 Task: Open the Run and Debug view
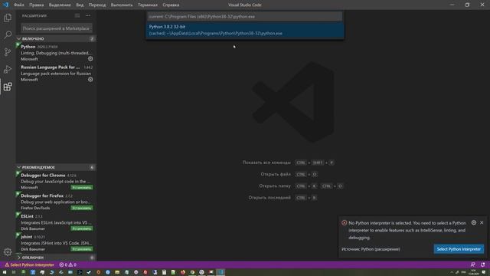(x=8, y=69)
